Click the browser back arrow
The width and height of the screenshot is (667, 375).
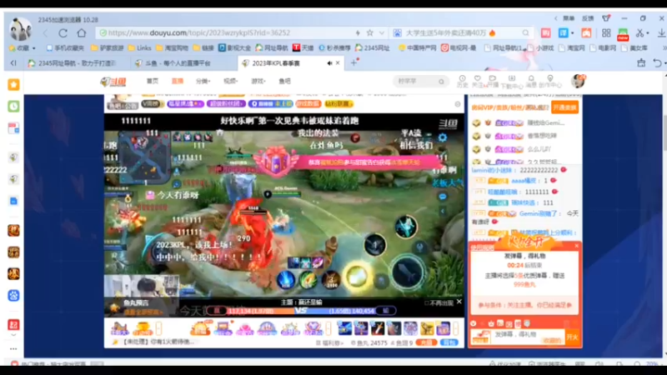46,32
